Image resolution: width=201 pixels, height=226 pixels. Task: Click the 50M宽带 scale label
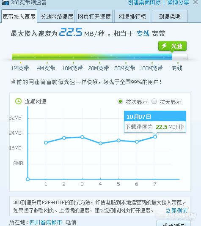pos(125,68)
